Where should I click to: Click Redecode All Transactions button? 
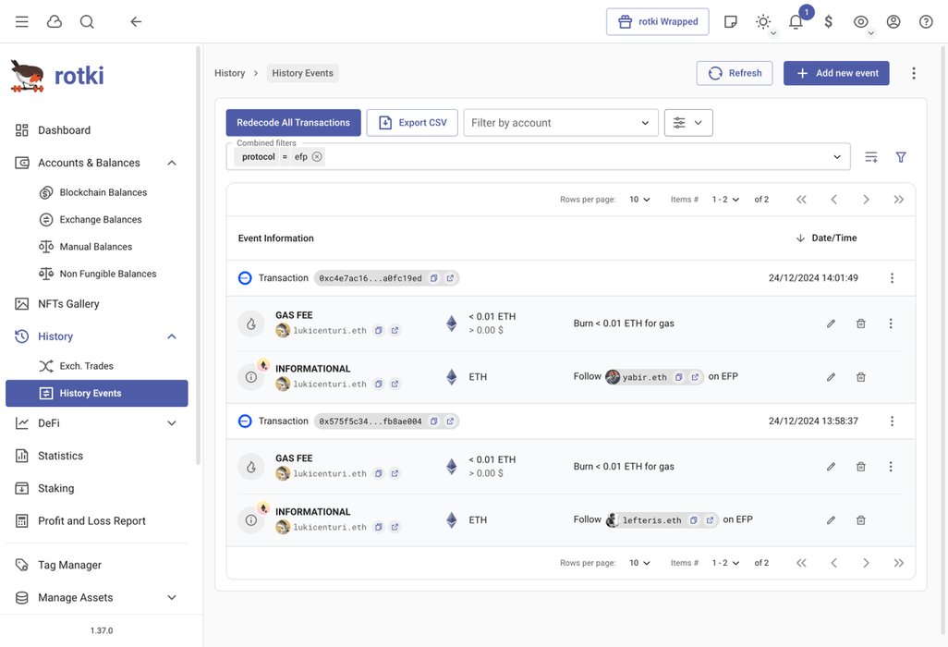point(293,123)
